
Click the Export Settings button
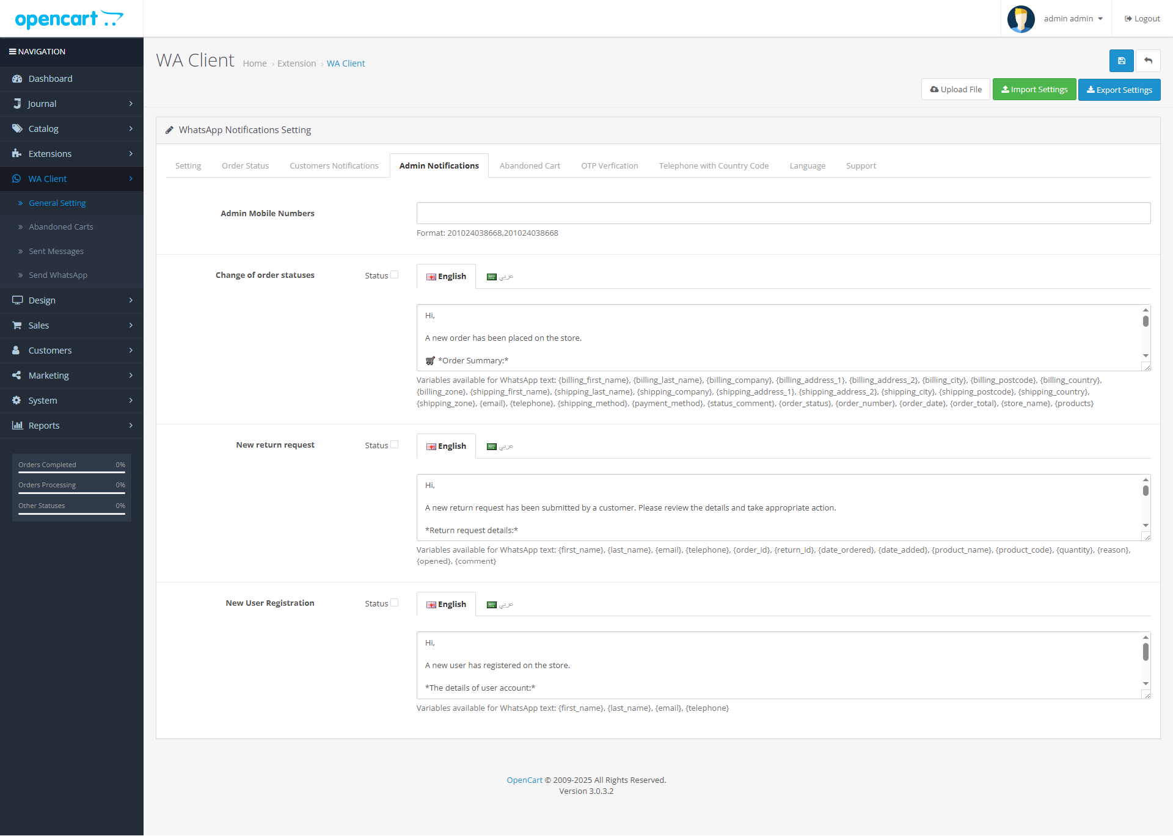coord(1119,90)
